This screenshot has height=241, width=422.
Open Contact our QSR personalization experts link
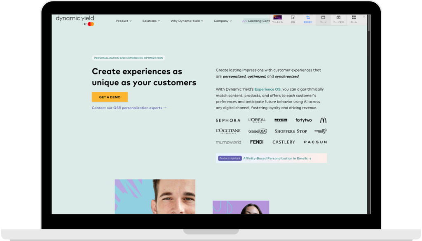click(x=129, y=108)
